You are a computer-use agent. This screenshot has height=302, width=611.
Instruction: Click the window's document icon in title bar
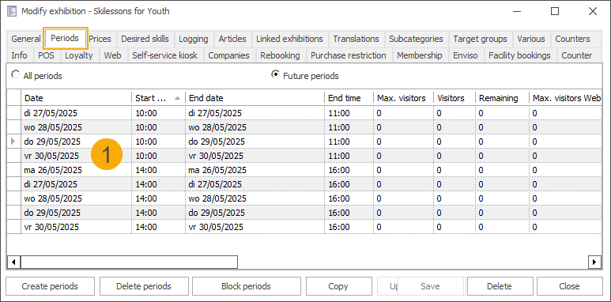coord(12,11)
